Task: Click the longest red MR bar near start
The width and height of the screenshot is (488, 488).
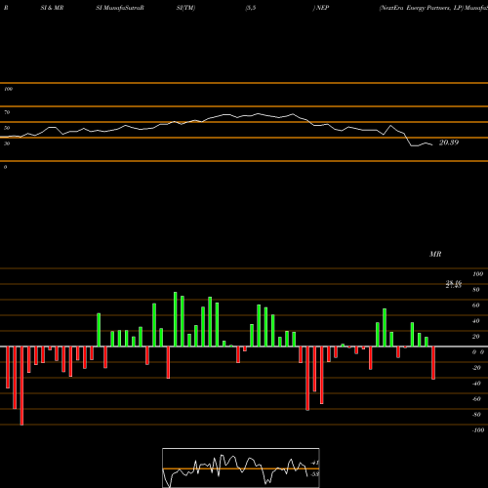Action: tap(21, 386)
